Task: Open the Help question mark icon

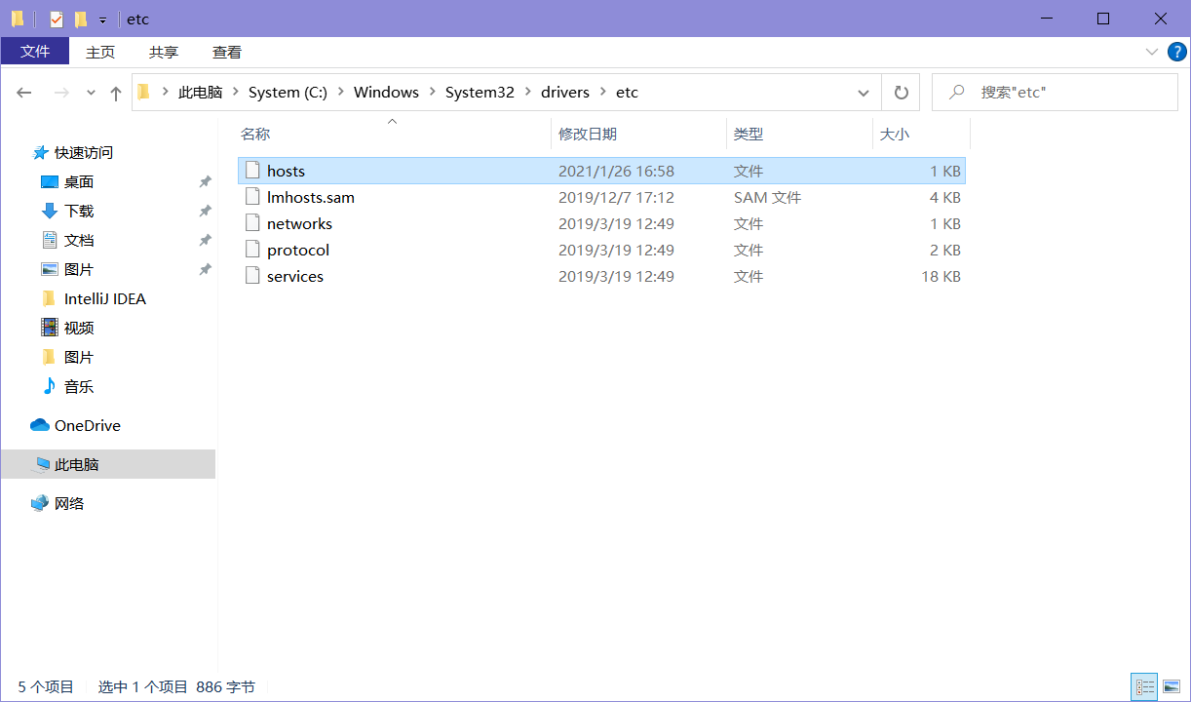Action: tap(1176, 52)
